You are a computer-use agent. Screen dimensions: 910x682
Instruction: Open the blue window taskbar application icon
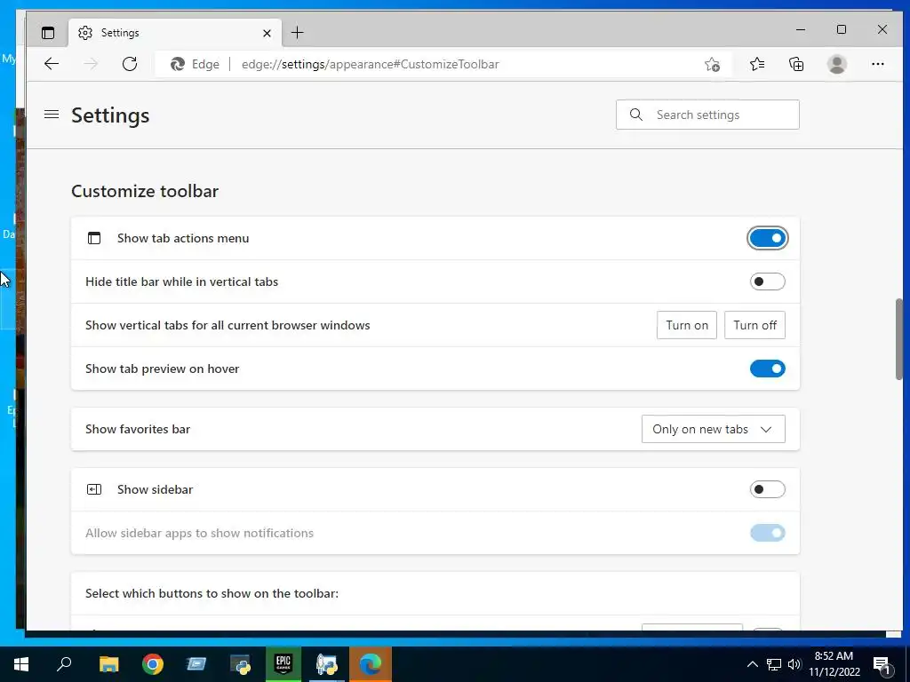pos(196,664)
